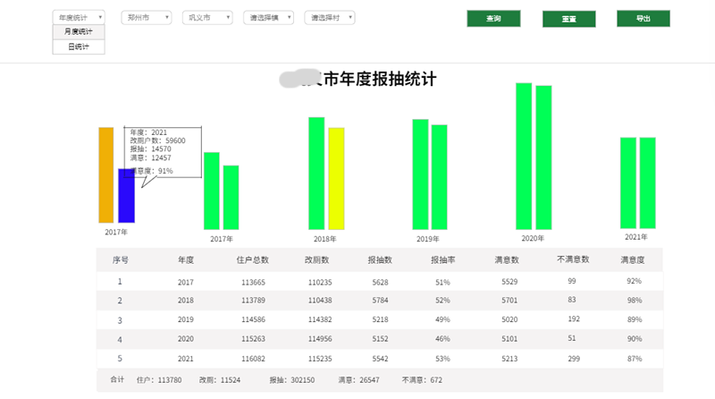Viewport: 715px width, 399px height.
Task: Click the 住户总数 column header
Action: click(251, 260)
